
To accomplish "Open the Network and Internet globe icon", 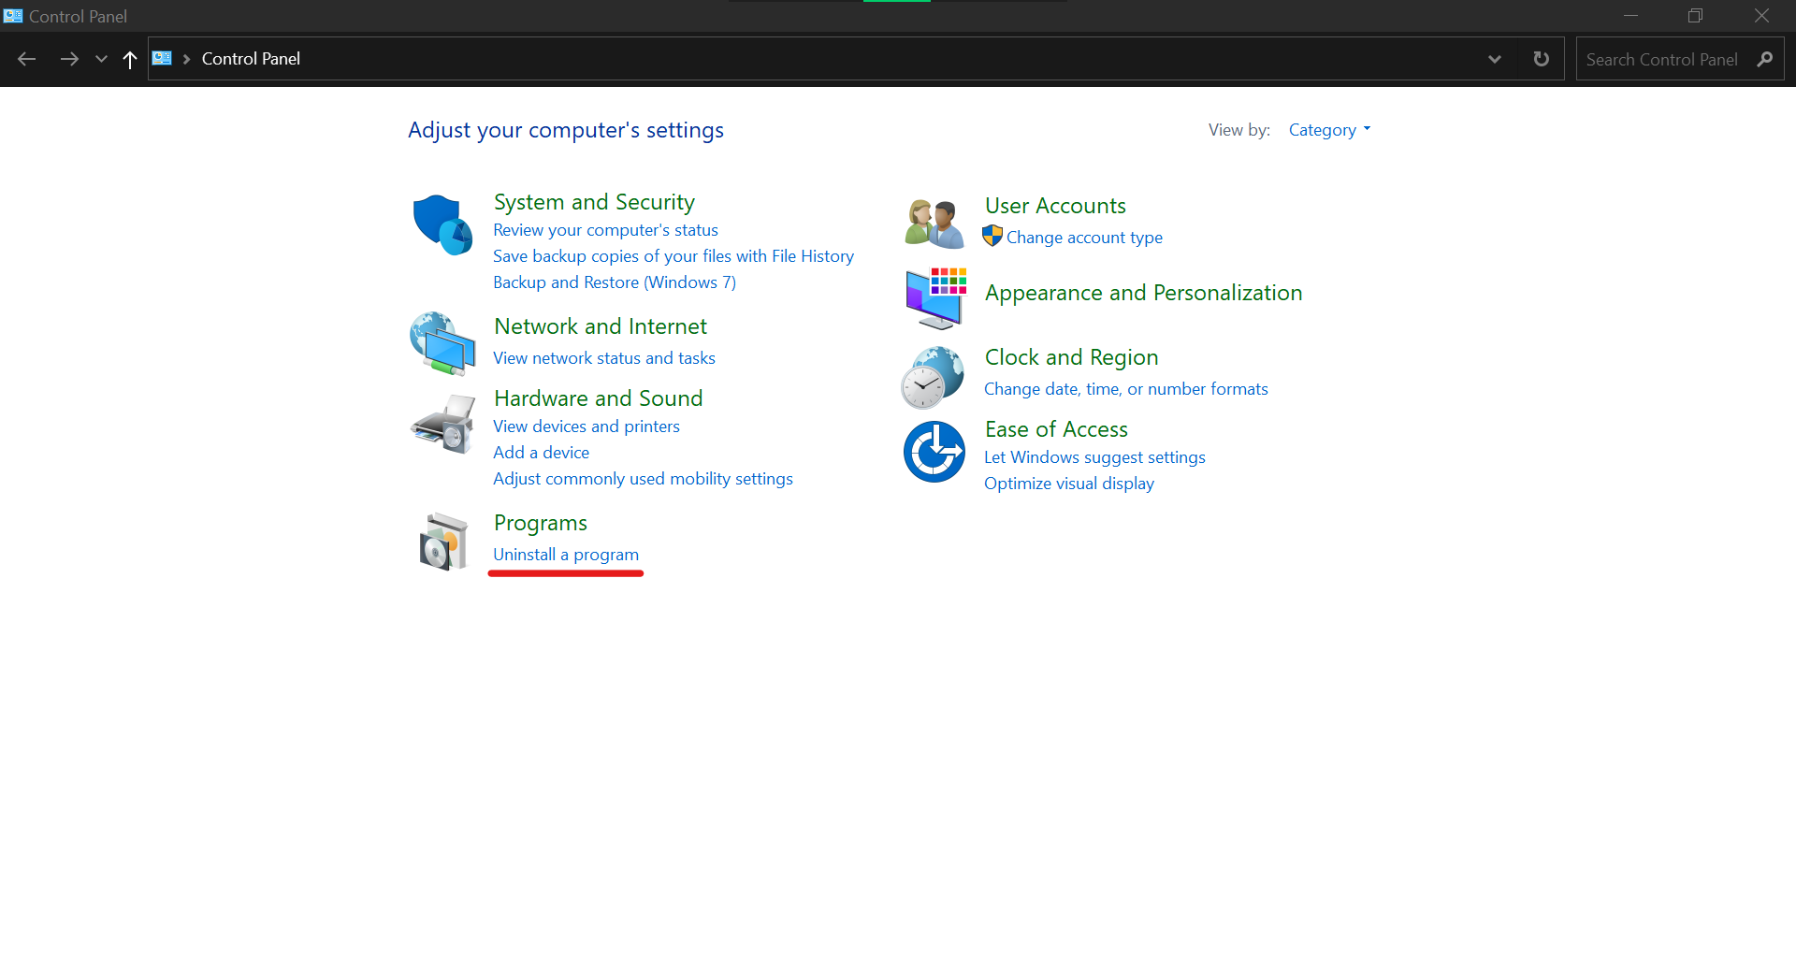I will click(442, 343).
